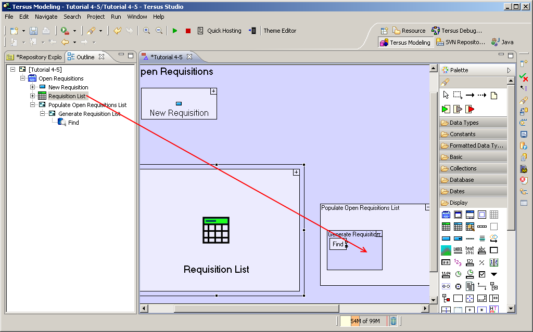Click the Zoom Out magnifier icon
Image resolution: width=533 pixels, height=332 pixels.
pyautogui.click(x=159, y=31)
